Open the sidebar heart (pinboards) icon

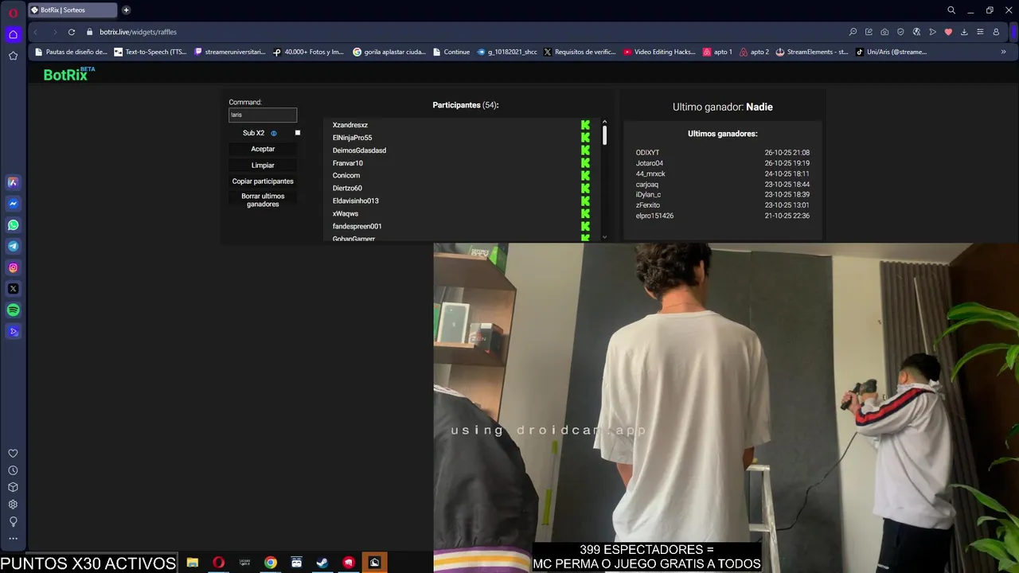(13, 453)
